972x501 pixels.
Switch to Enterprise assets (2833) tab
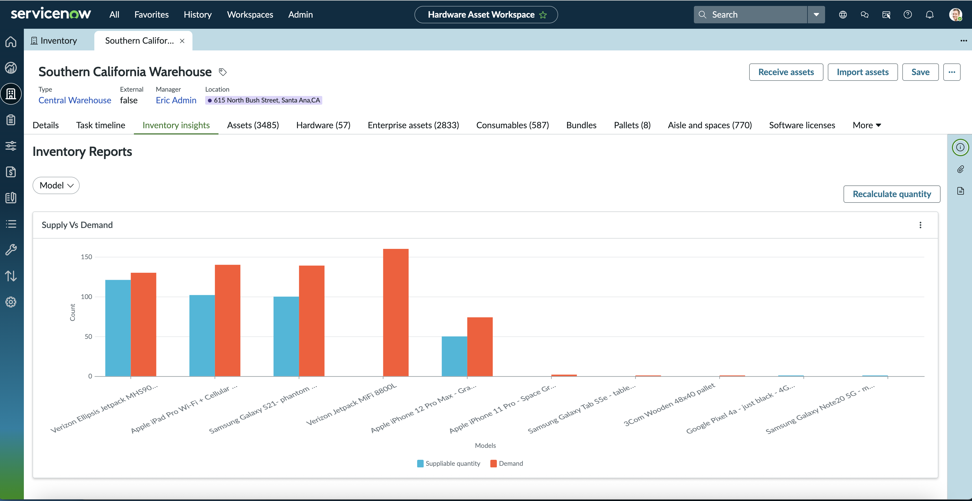tap(414, 125)
